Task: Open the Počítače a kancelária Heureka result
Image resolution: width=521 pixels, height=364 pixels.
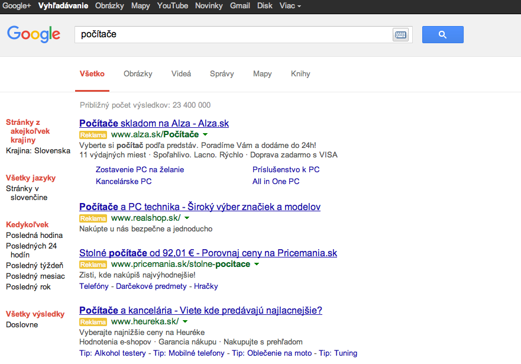Action: pos(200,311)
